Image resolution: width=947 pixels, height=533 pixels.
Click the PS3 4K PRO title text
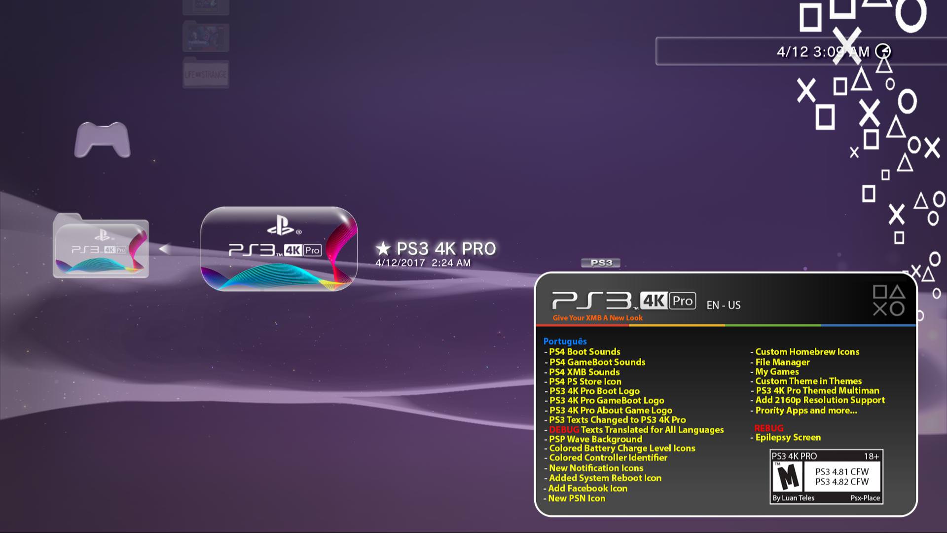click(x=446, y=248)
